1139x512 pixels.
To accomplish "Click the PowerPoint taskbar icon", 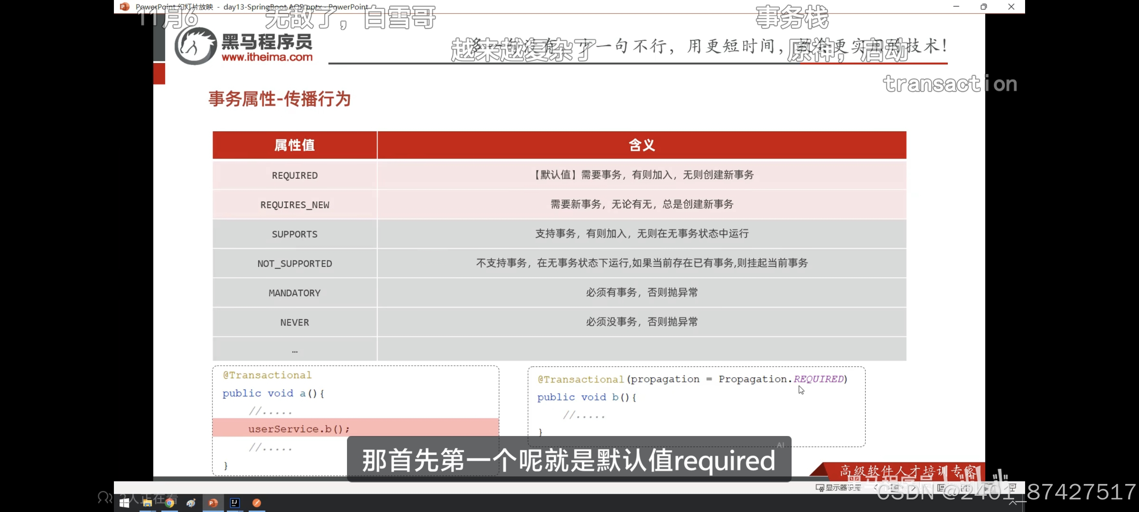I will (x=213, y=503).
